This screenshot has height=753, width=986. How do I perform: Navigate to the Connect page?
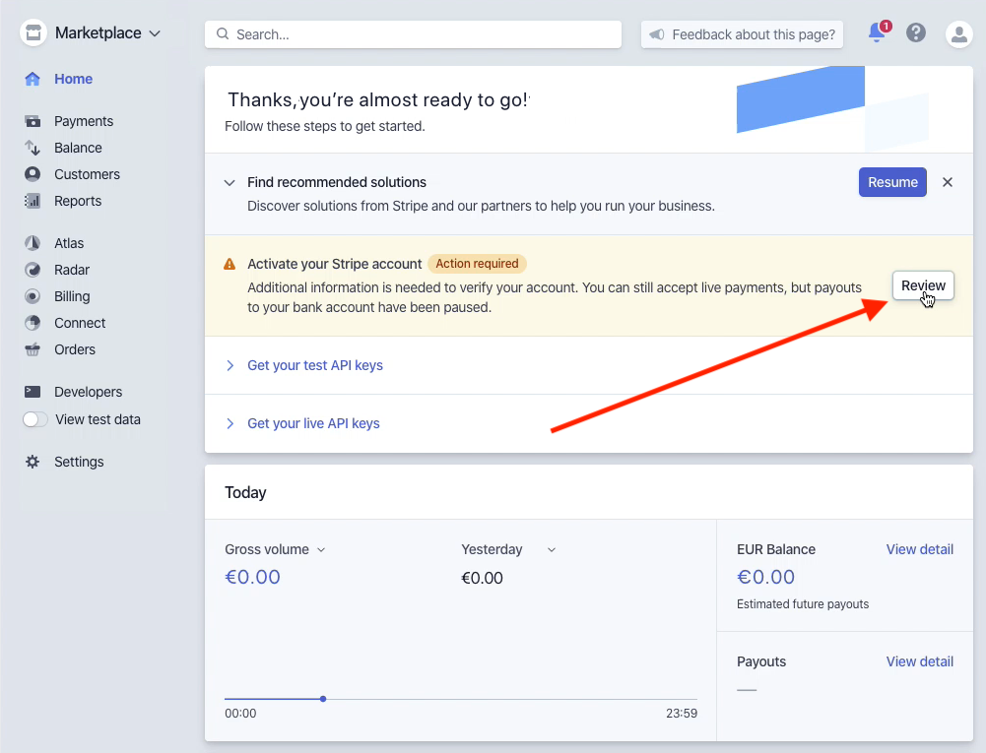click(x=78, y=322)
